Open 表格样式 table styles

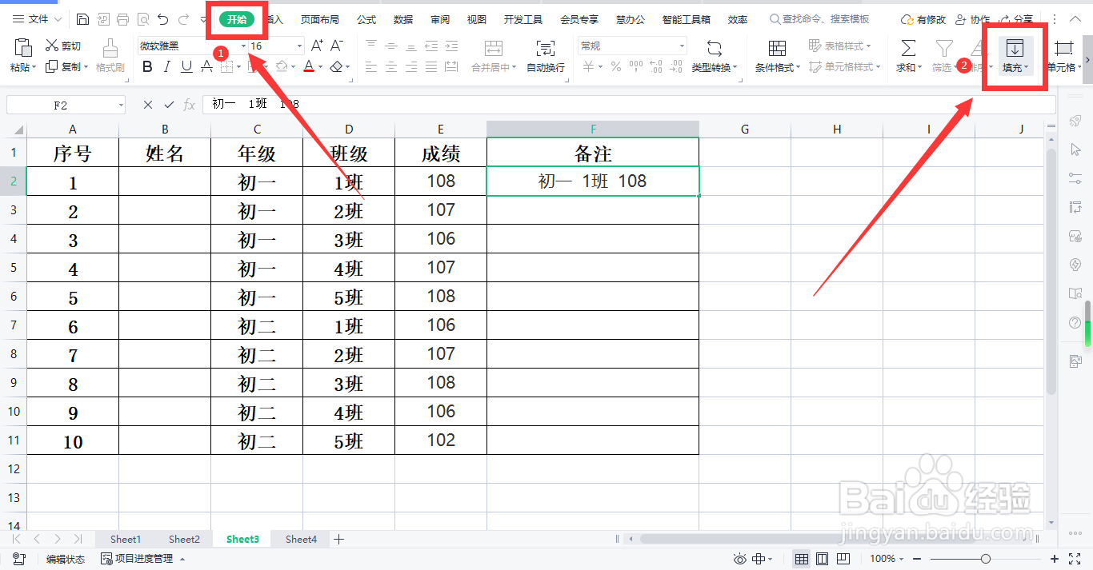(840, 46)
